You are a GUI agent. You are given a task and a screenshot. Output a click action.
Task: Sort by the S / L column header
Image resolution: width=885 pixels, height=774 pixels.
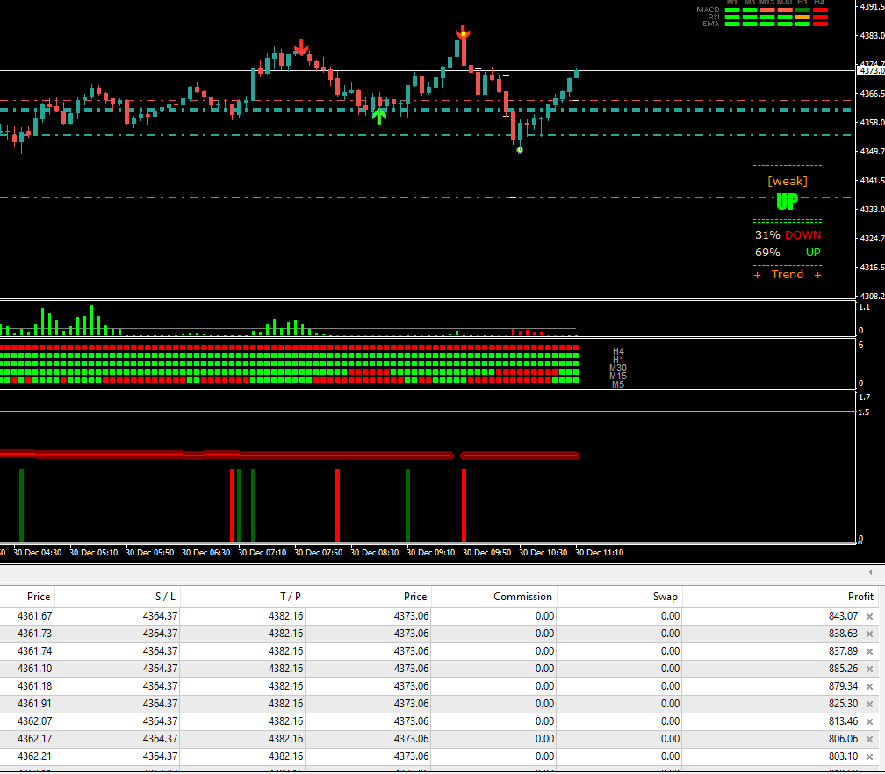tap(166, 597)
